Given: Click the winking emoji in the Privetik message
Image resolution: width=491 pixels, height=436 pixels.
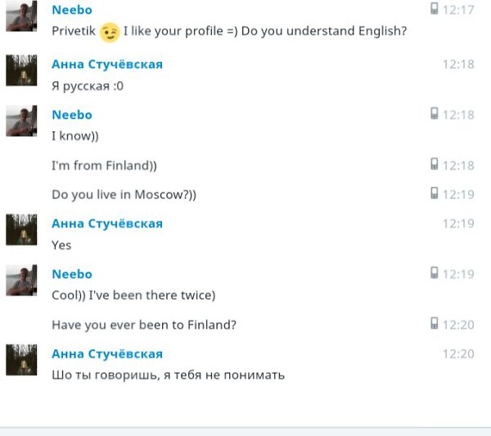Looking at the screenshot, I should point(110,32).
